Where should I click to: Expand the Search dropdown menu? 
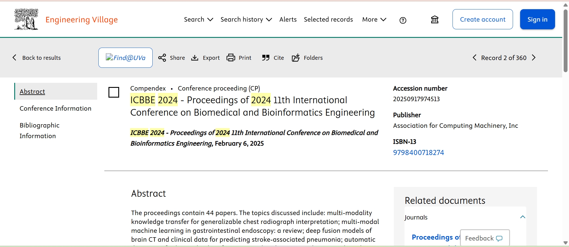(x=199, y=20)
